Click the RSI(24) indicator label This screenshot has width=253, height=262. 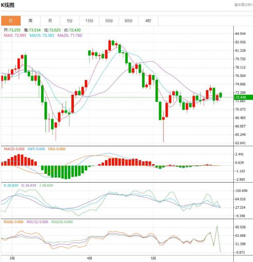pos(62,222)
